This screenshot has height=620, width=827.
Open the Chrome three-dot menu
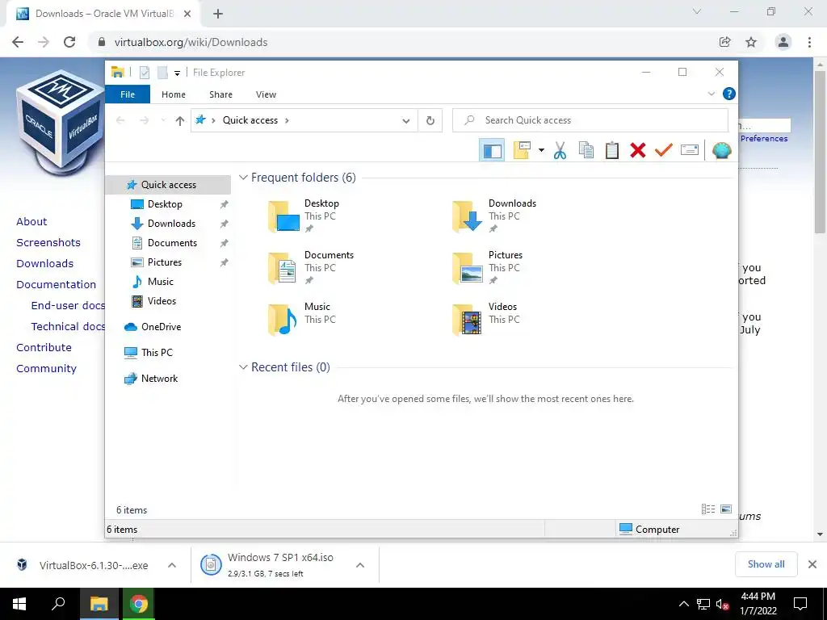click(x=809, y=42)
